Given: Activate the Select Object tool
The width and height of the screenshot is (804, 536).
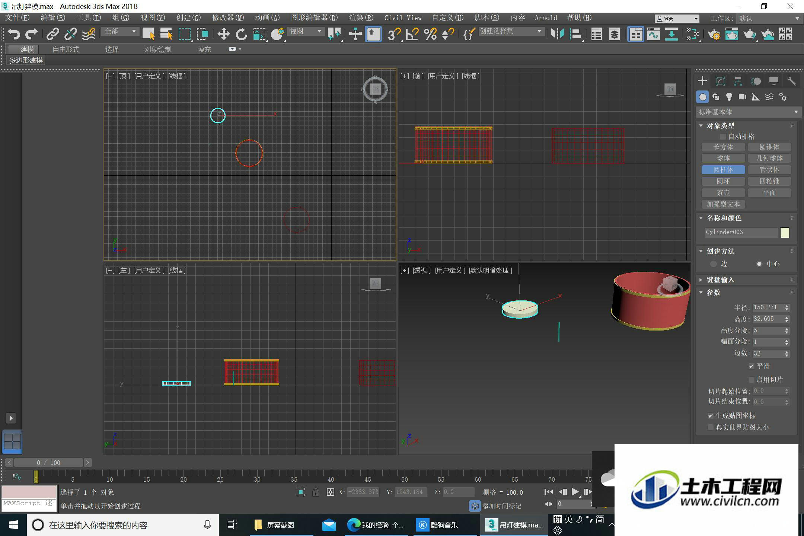Looking at the screenshot, I should pos(149,34).
